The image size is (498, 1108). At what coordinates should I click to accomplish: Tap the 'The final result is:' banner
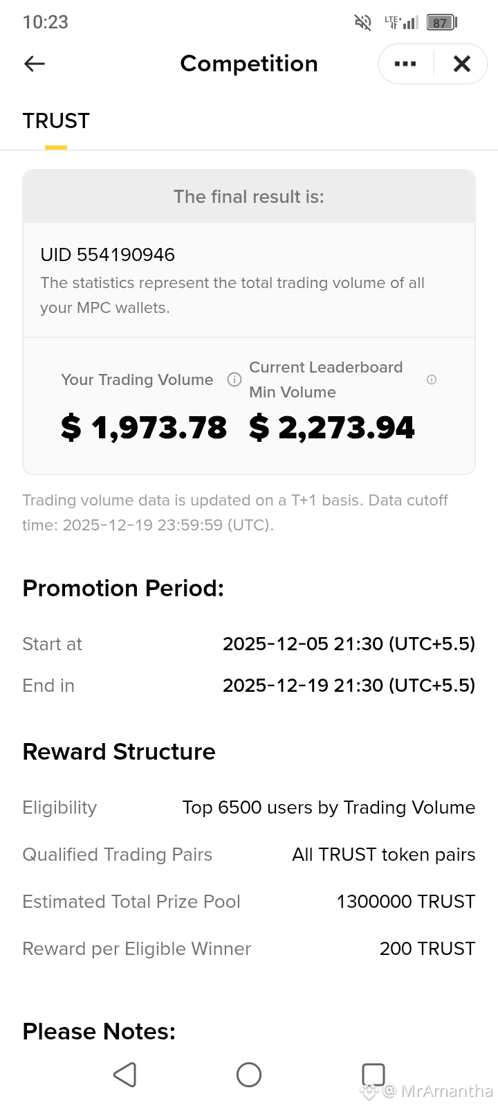[x=249, y=197]
